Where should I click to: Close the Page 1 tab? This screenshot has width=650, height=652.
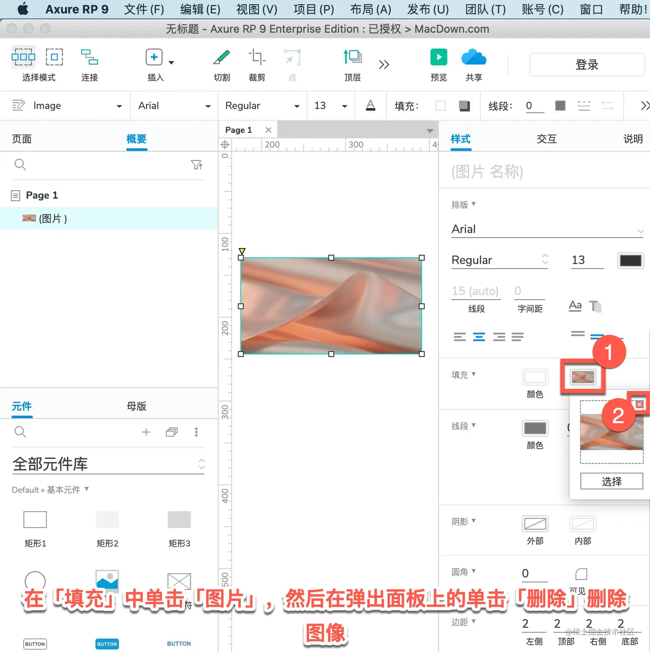268,130
